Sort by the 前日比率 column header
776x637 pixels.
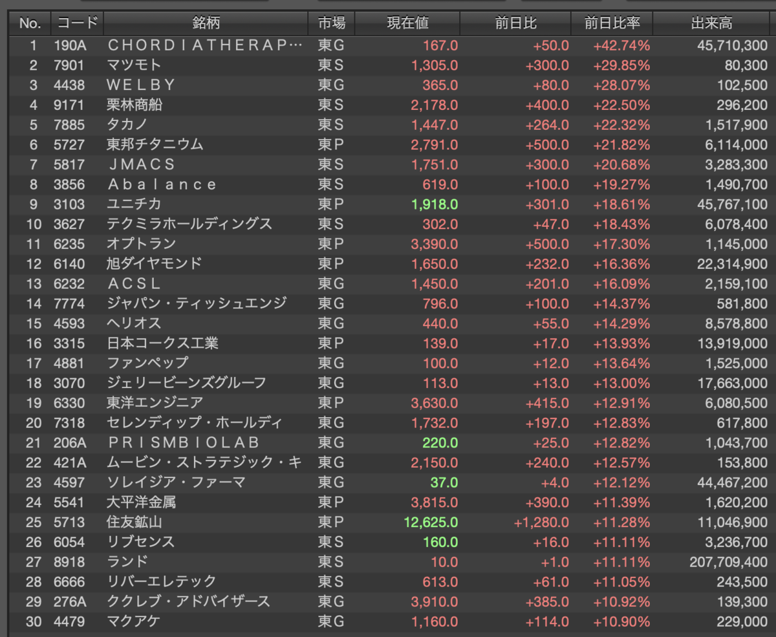612,23
